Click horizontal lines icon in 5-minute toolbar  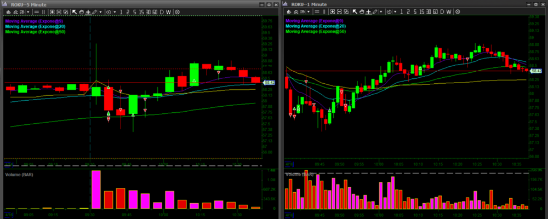coord(36,12)
